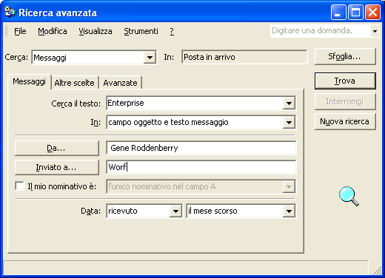Click the 'Posta in arrivo' folder field

(244, 57)
